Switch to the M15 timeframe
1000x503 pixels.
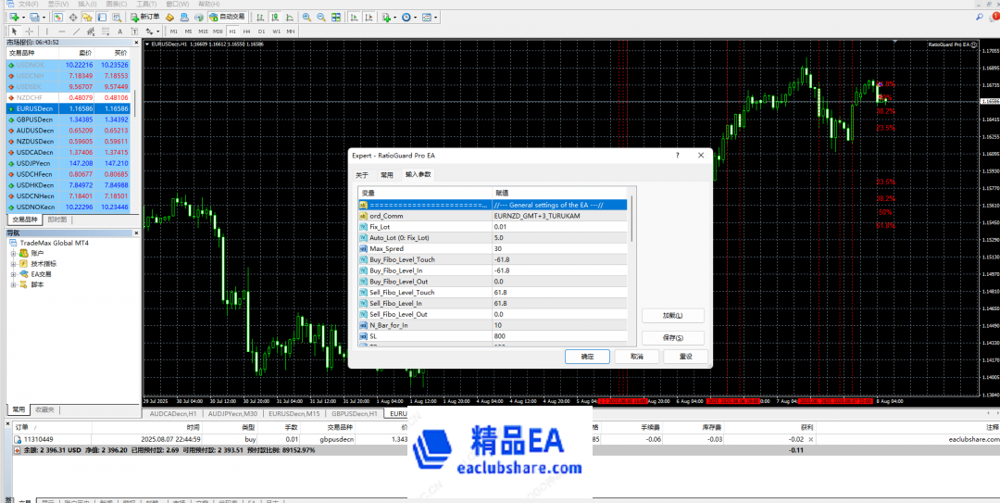203,31
